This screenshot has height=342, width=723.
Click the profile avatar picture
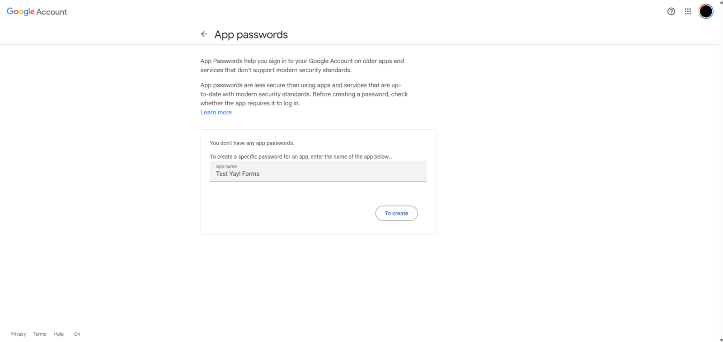pyautogui.click(x=706, y=12)
